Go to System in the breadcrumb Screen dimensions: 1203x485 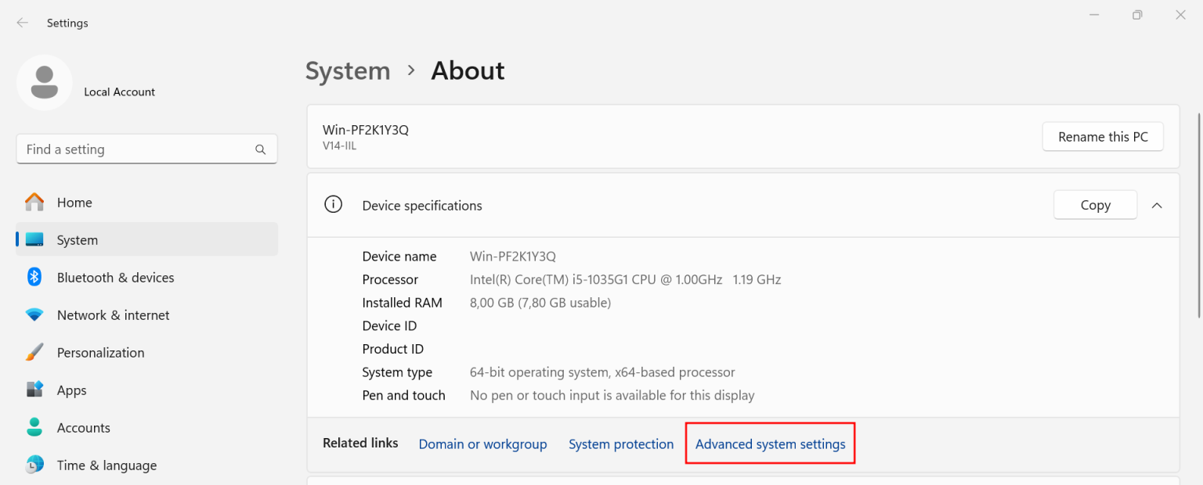click(348, 71)
